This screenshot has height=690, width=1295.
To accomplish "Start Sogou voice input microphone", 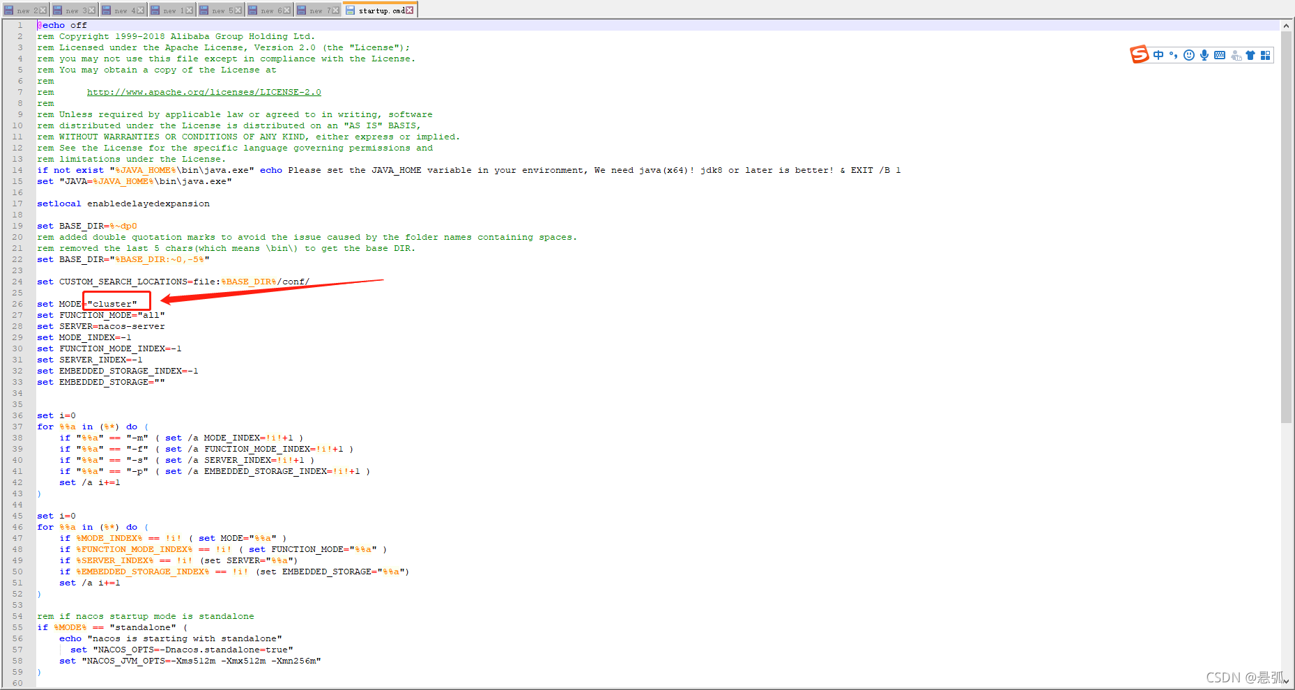I will pos(1204,55).
